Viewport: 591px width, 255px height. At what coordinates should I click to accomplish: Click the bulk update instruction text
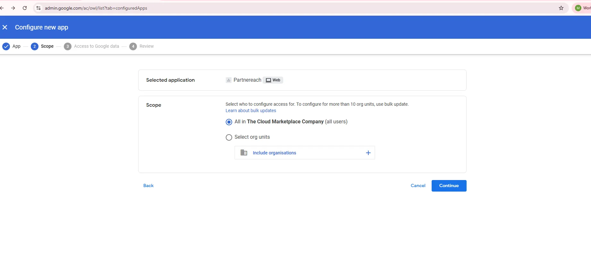coord(317,104)
